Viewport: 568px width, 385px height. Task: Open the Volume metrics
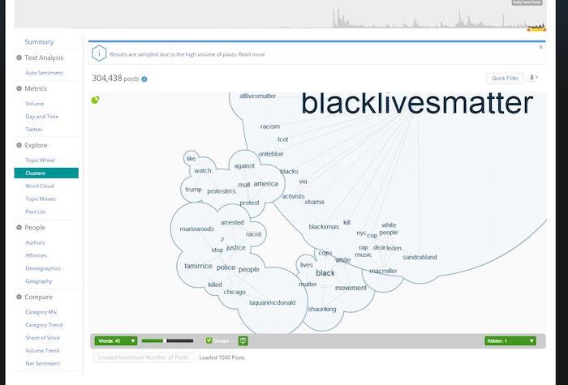point(34,104)
